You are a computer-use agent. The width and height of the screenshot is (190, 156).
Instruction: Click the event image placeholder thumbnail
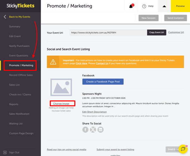(x=61, y=87)
